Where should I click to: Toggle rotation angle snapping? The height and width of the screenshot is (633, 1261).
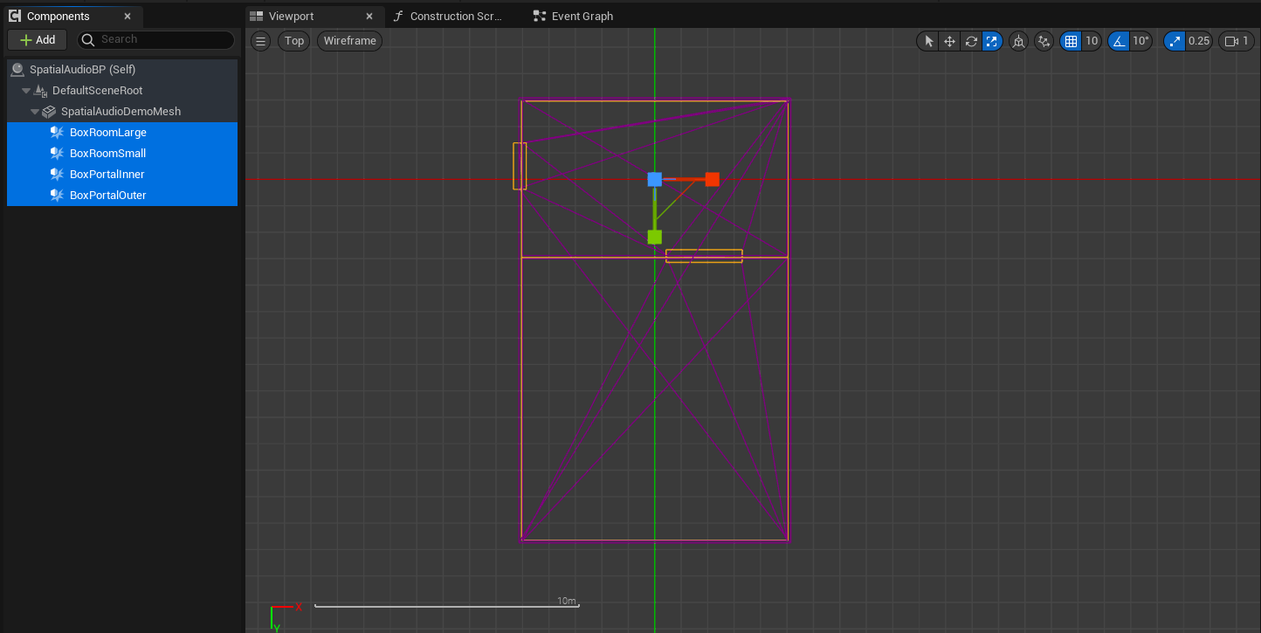pos(1119,41)
